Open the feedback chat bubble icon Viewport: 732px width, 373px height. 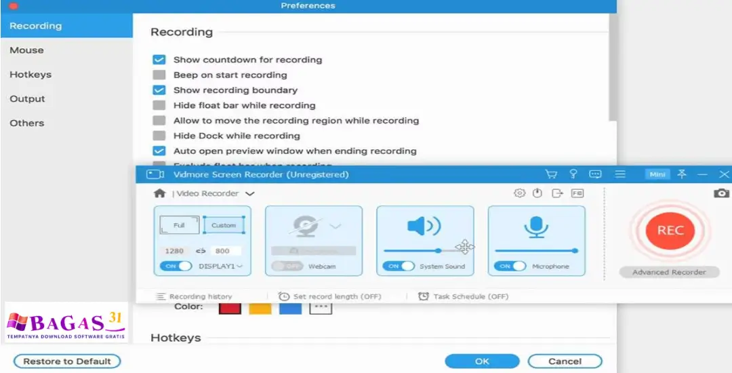click(x=595, y=174)
